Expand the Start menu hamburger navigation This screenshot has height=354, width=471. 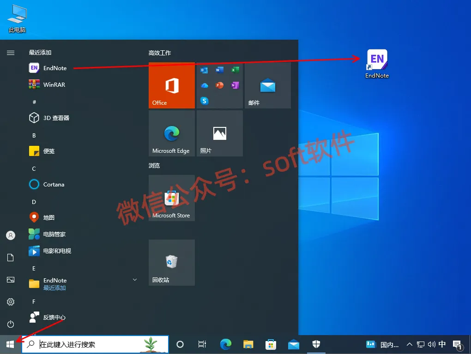[11, 53]
